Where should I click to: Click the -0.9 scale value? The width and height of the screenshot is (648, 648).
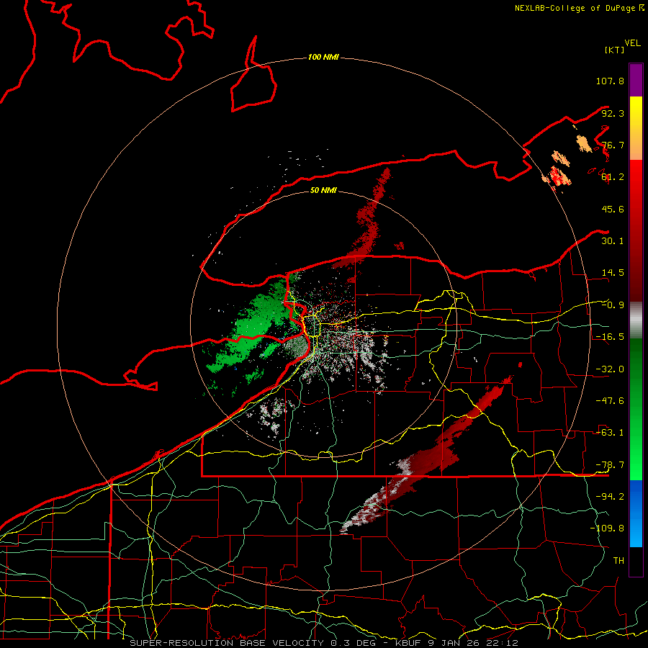coord(613,305)
